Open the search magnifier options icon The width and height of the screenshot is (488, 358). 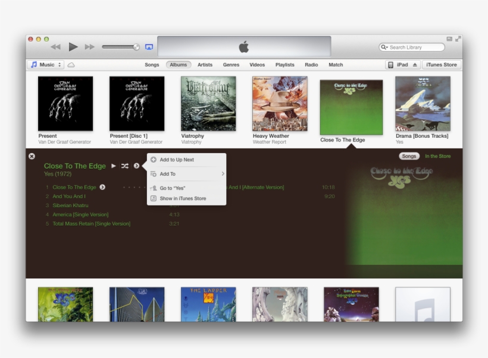(x=384, y=47)
